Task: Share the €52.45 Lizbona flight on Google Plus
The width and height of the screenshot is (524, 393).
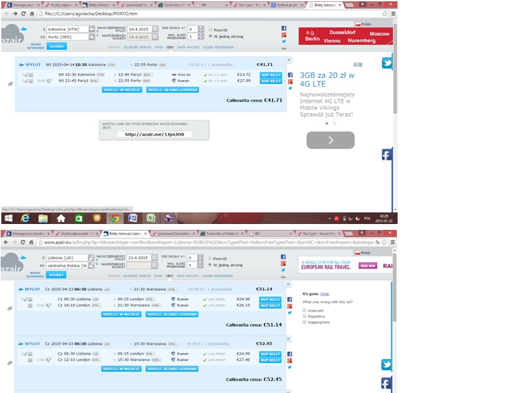Action: pyautogui.click(x=290, y=361)
